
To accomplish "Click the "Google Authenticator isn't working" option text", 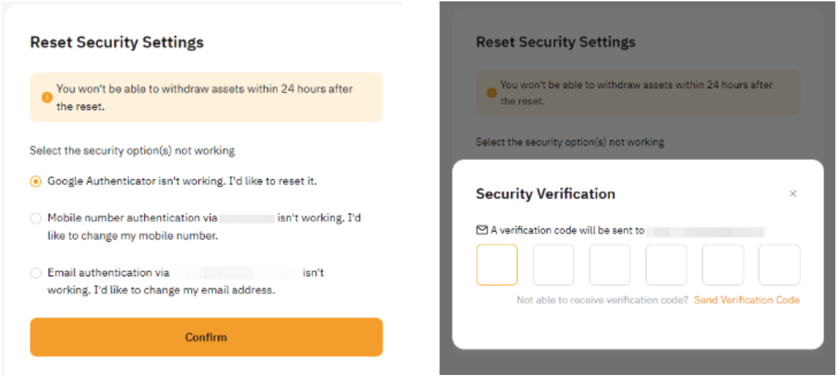I will [182, 181].
